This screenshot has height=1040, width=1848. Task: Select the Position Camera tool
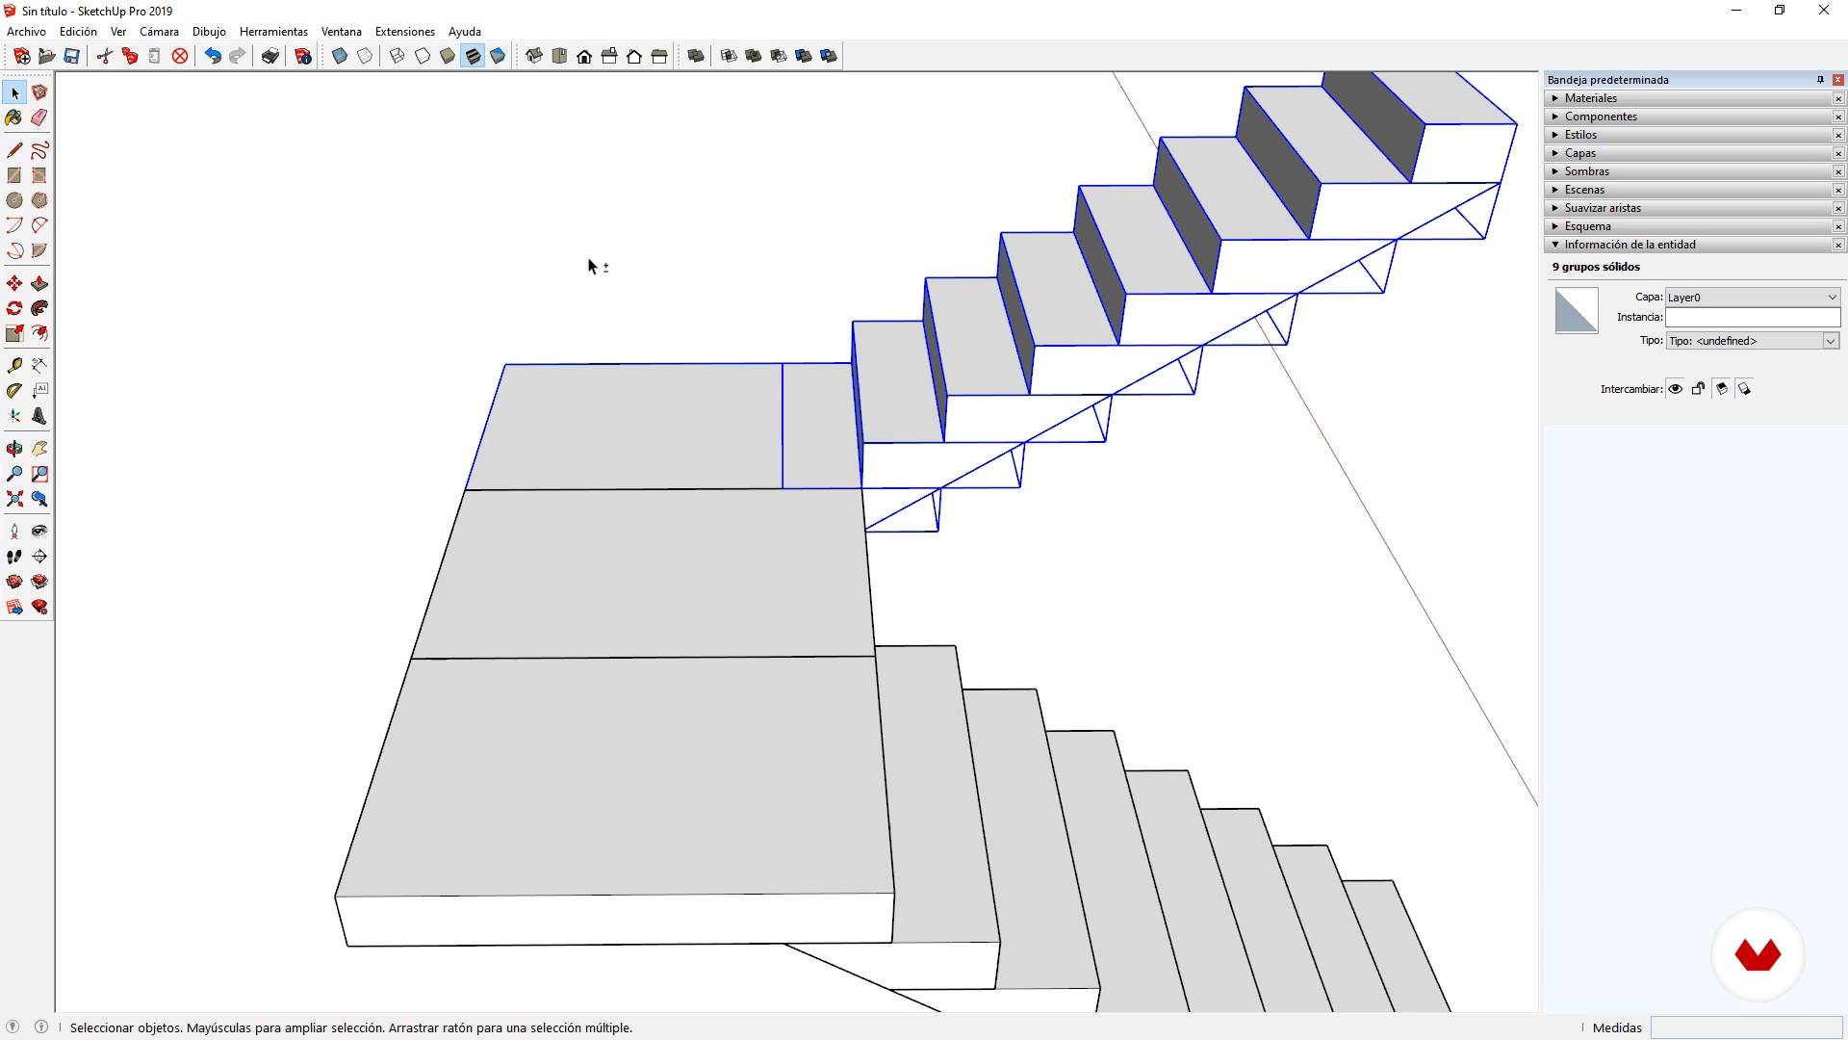pyautogui.click(x=14, y=532)
